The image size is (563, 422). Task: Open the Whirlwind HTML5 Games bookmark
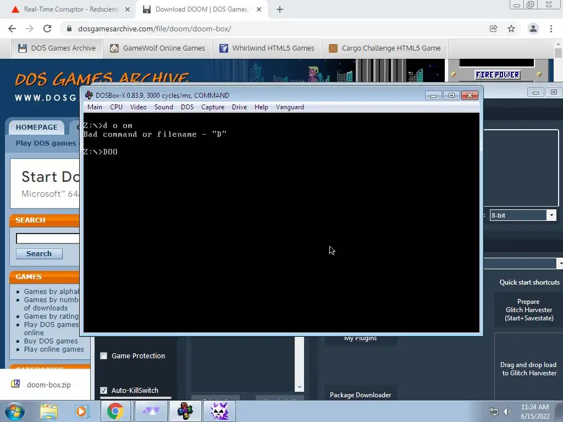[267, 48]
